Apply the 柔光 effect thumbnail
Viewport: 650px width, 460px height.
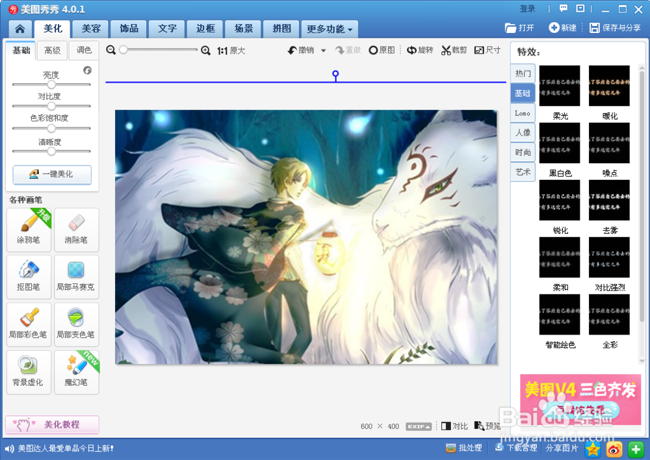click(560, 86)
